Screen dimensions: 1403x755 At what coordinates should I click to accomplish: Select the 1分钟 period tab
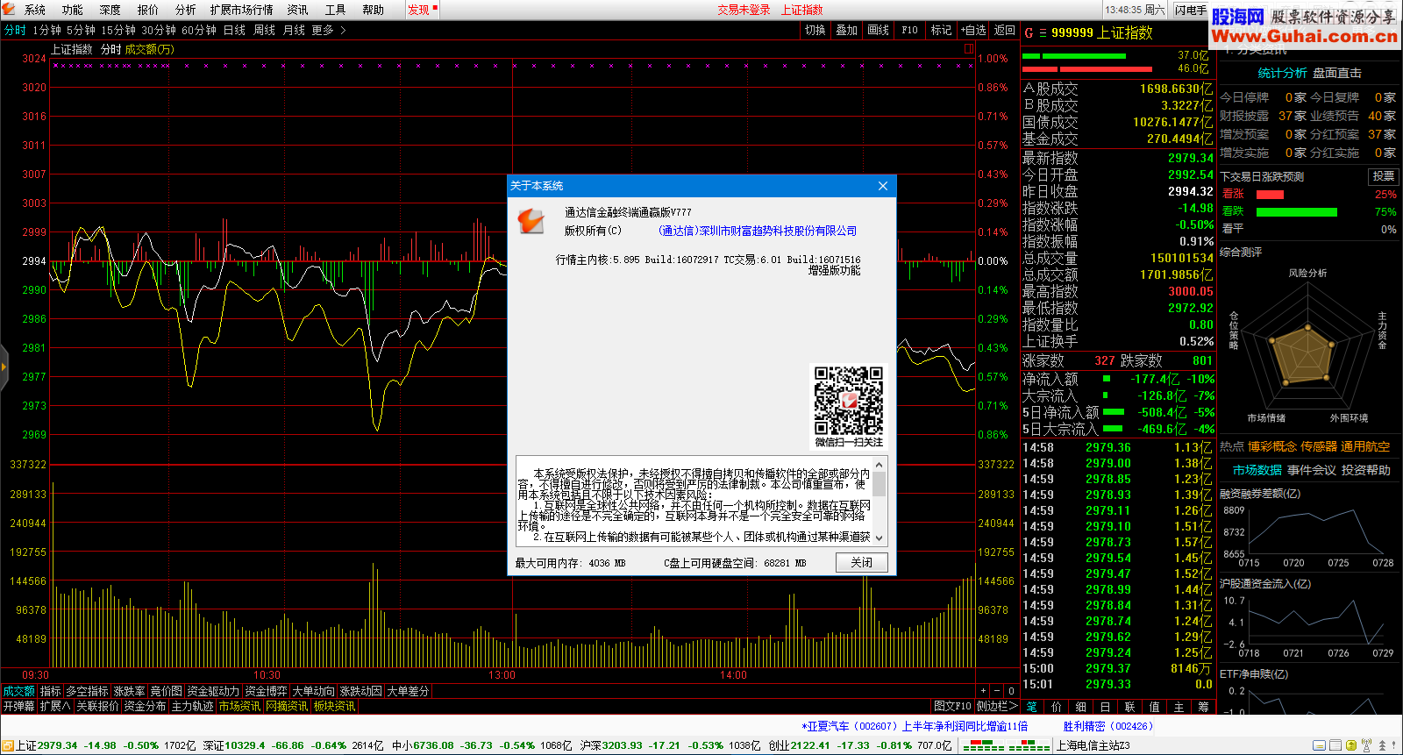click(46, 30)
